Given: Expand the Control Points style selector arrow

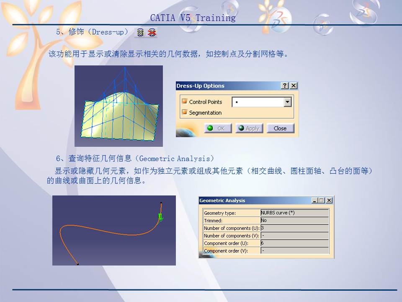Looking at the screenshot, I should (x=287, y=102).
